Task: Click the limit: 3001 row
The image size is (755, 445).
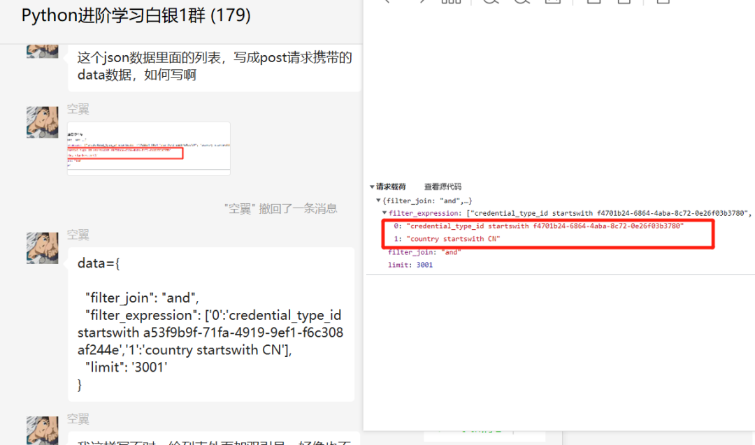Action: [410, 265]
